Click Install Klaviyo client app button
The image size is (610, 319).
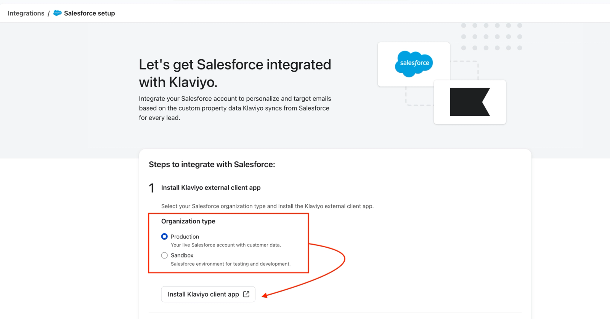pyautogui.click(x=208, y=294)
